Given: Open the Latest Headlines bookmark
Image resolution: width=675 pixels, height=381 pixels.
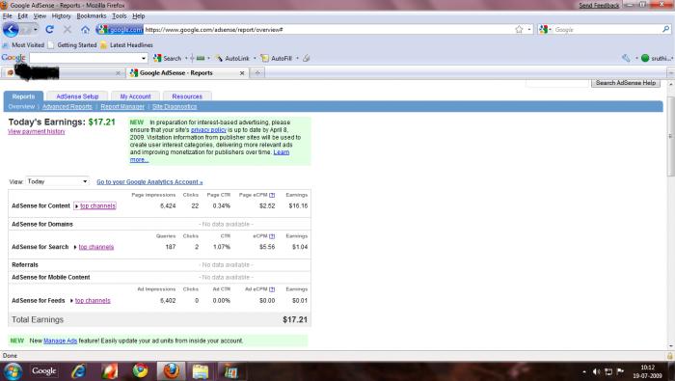Looking at the screenshot, I should pos(126,44).
